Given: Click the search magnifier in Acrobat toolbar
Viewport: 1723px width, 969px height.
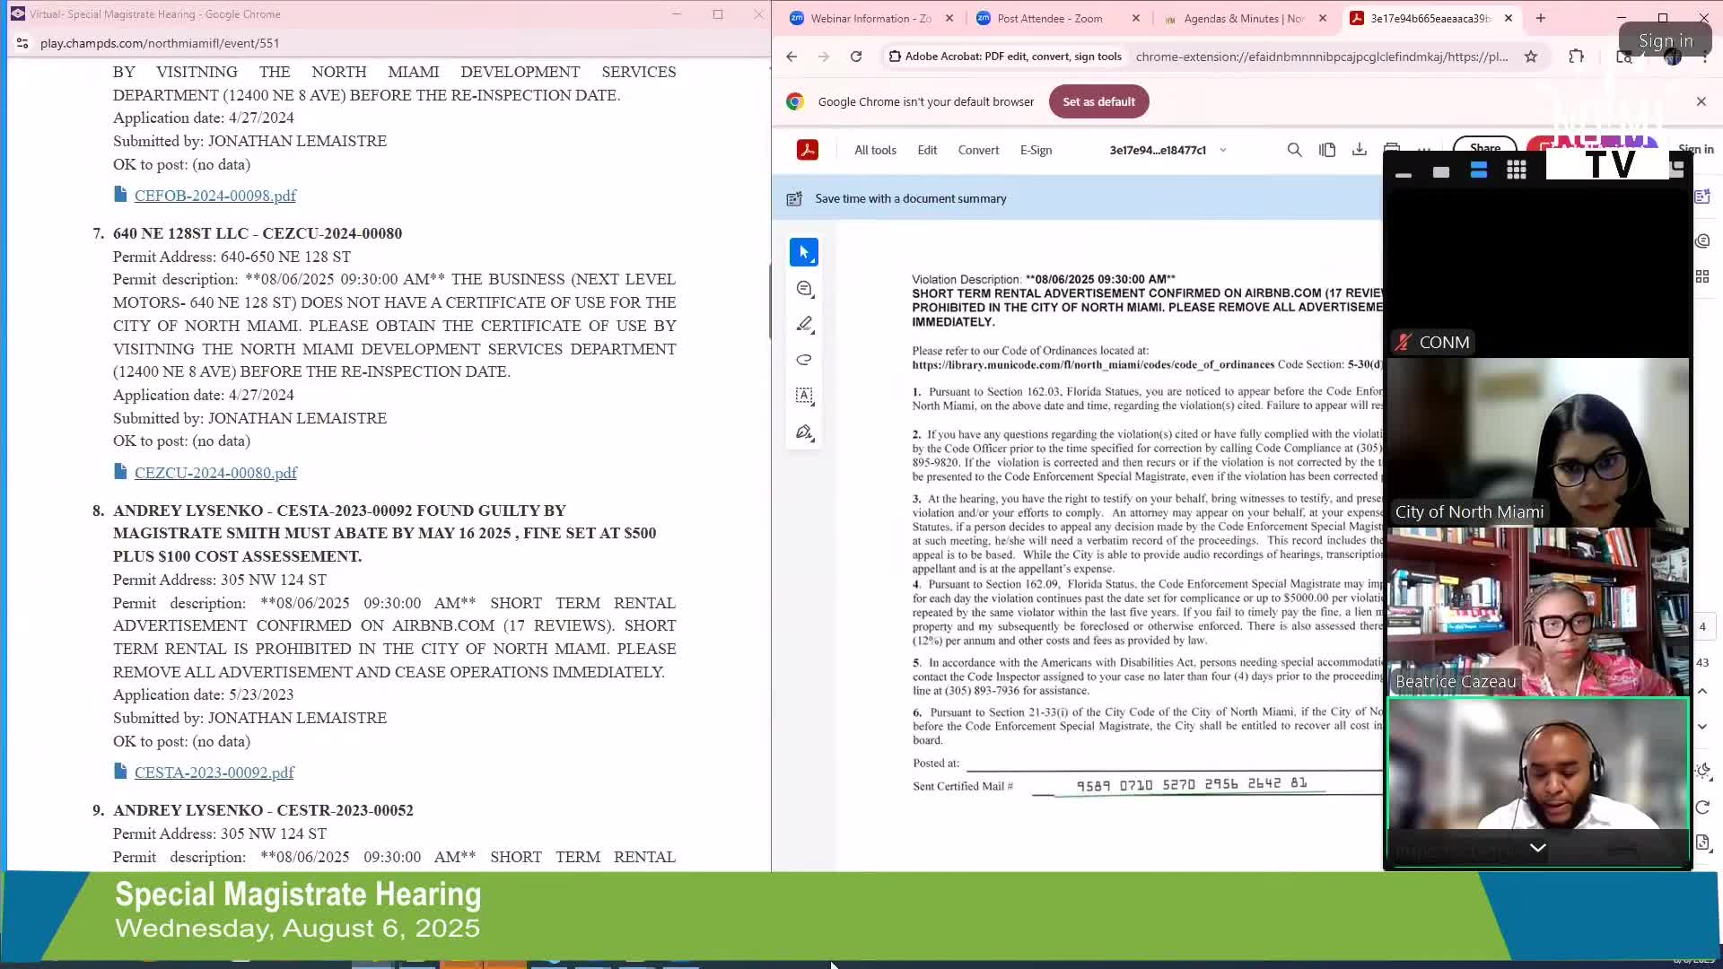Looking at the screenshot, I should (1294, 150).
